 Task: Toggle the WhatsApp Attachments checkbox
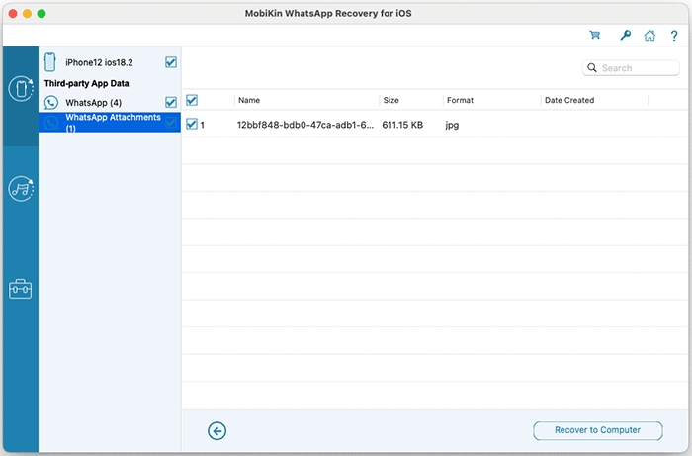(171, 123)
